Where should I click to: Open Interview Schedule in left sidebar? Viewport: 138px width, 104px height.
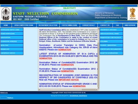coord(12,41)
